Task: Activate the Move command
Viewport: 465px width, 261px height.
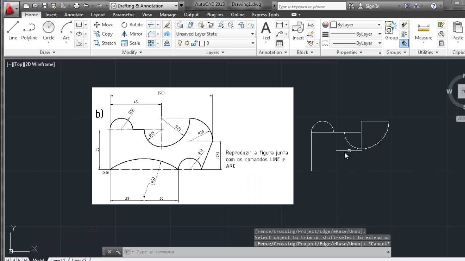Action: click(x=104, y=25)
